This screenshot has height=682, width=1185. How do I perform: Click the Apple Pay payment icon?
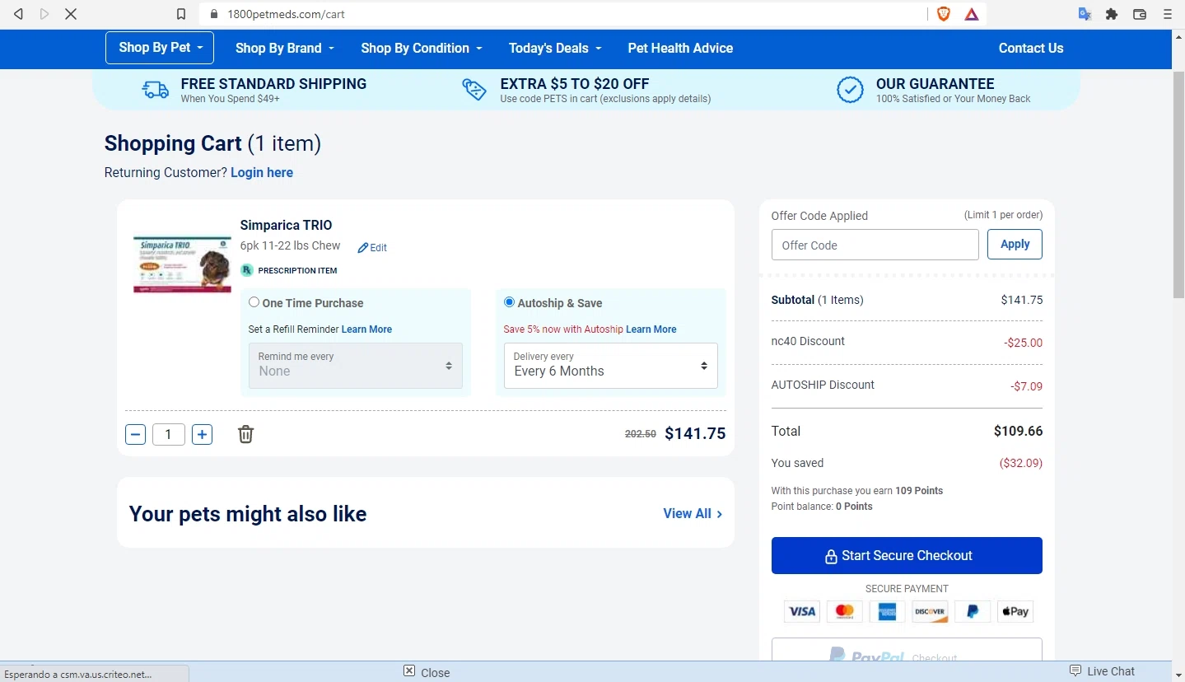[x=1015, y=611]
